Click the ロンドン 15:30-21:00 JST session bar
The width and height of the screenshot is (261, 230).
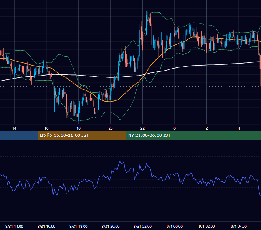(x=81, y=135)
